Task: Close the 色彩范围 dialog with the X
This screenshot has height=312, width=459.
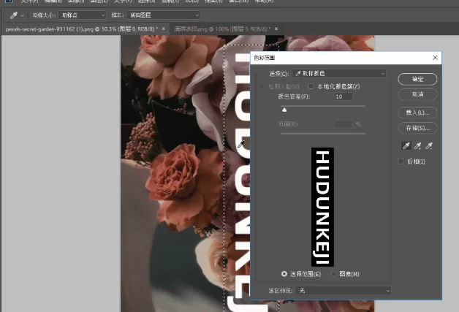Action: tap(435, 58)
